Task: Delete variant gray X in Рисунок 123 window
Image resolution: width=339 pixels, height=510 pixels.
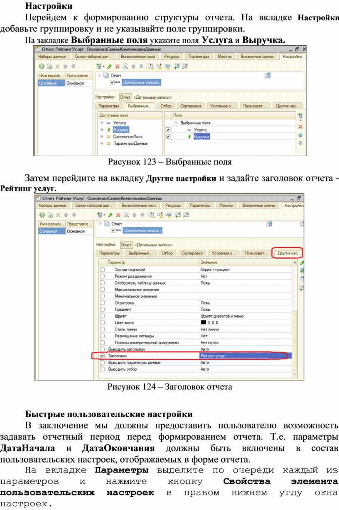Action: (57, 66)
